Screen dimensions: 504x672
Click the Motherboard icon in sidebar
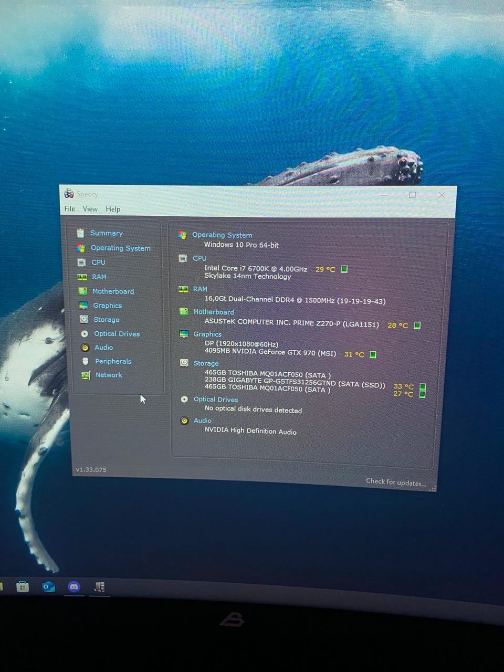(83, 291)
